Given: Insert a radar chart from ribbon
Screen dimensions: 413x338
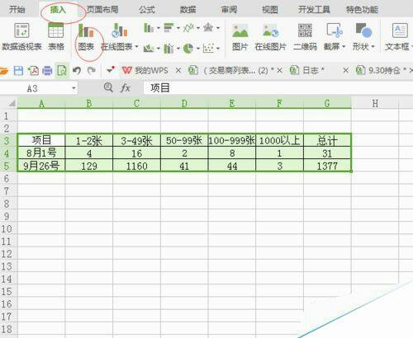Looking at the screenshot, I should coord(208,28).
